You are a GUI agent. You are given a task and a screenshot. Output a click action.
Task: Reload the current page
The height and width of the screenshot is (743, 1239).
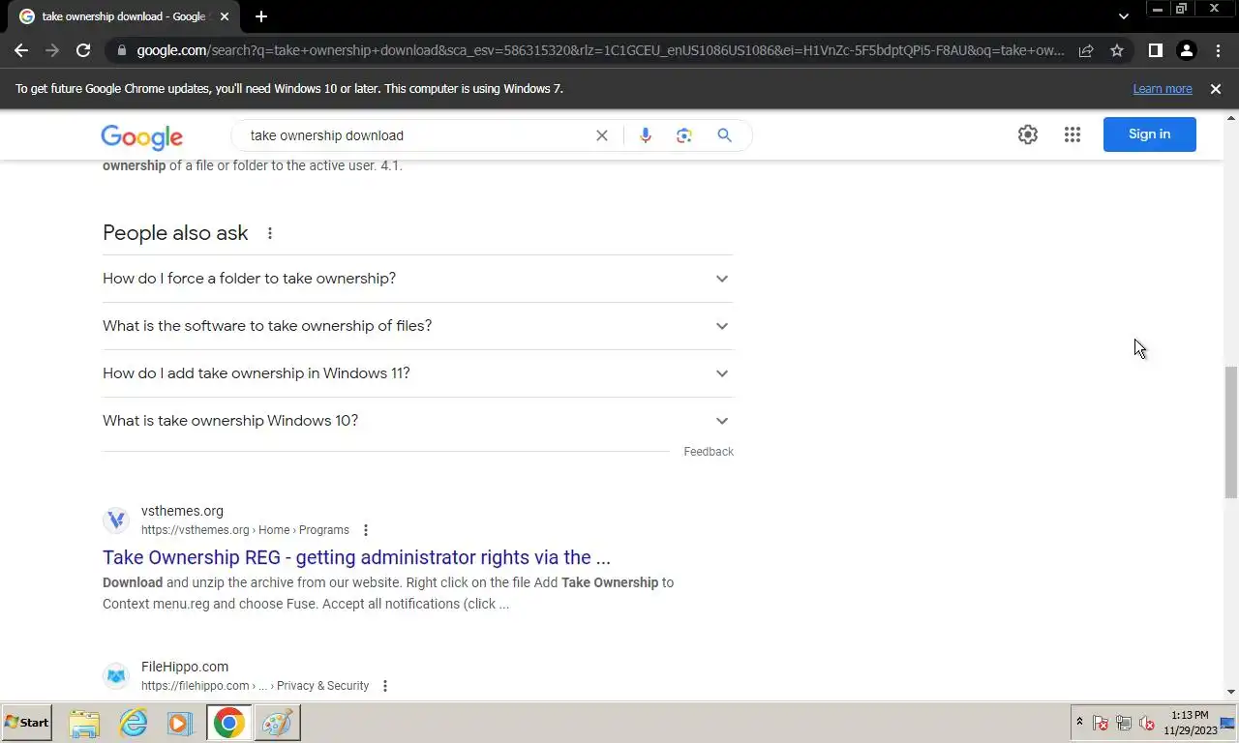pos(83,50)
